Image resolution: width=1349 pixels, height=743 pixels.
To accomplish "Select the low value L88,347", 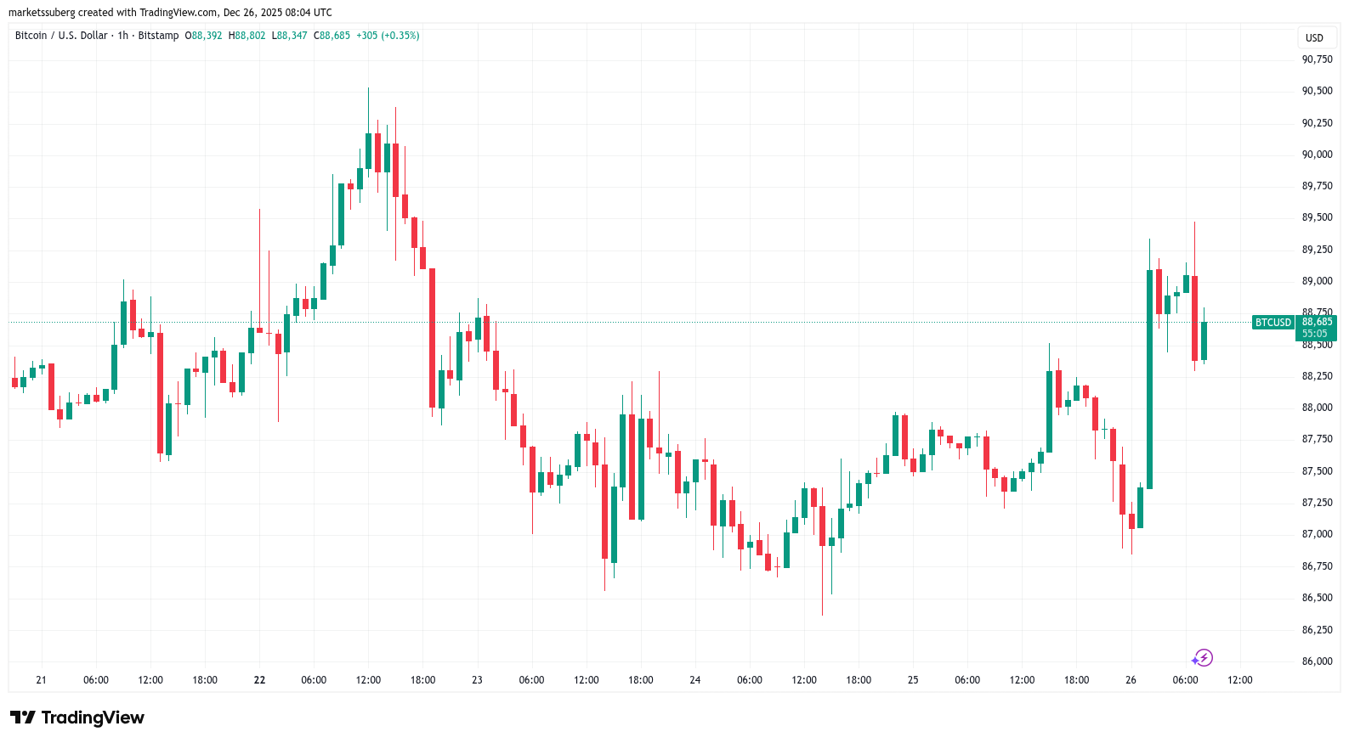I will point(289,36).
